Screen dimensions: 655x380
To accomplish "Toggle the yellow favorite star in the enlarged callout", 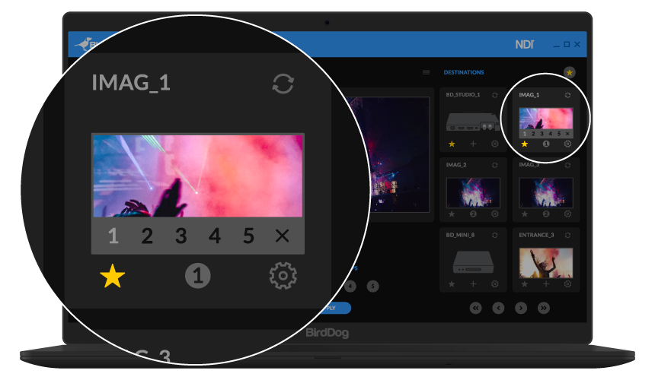I will 113,276.
